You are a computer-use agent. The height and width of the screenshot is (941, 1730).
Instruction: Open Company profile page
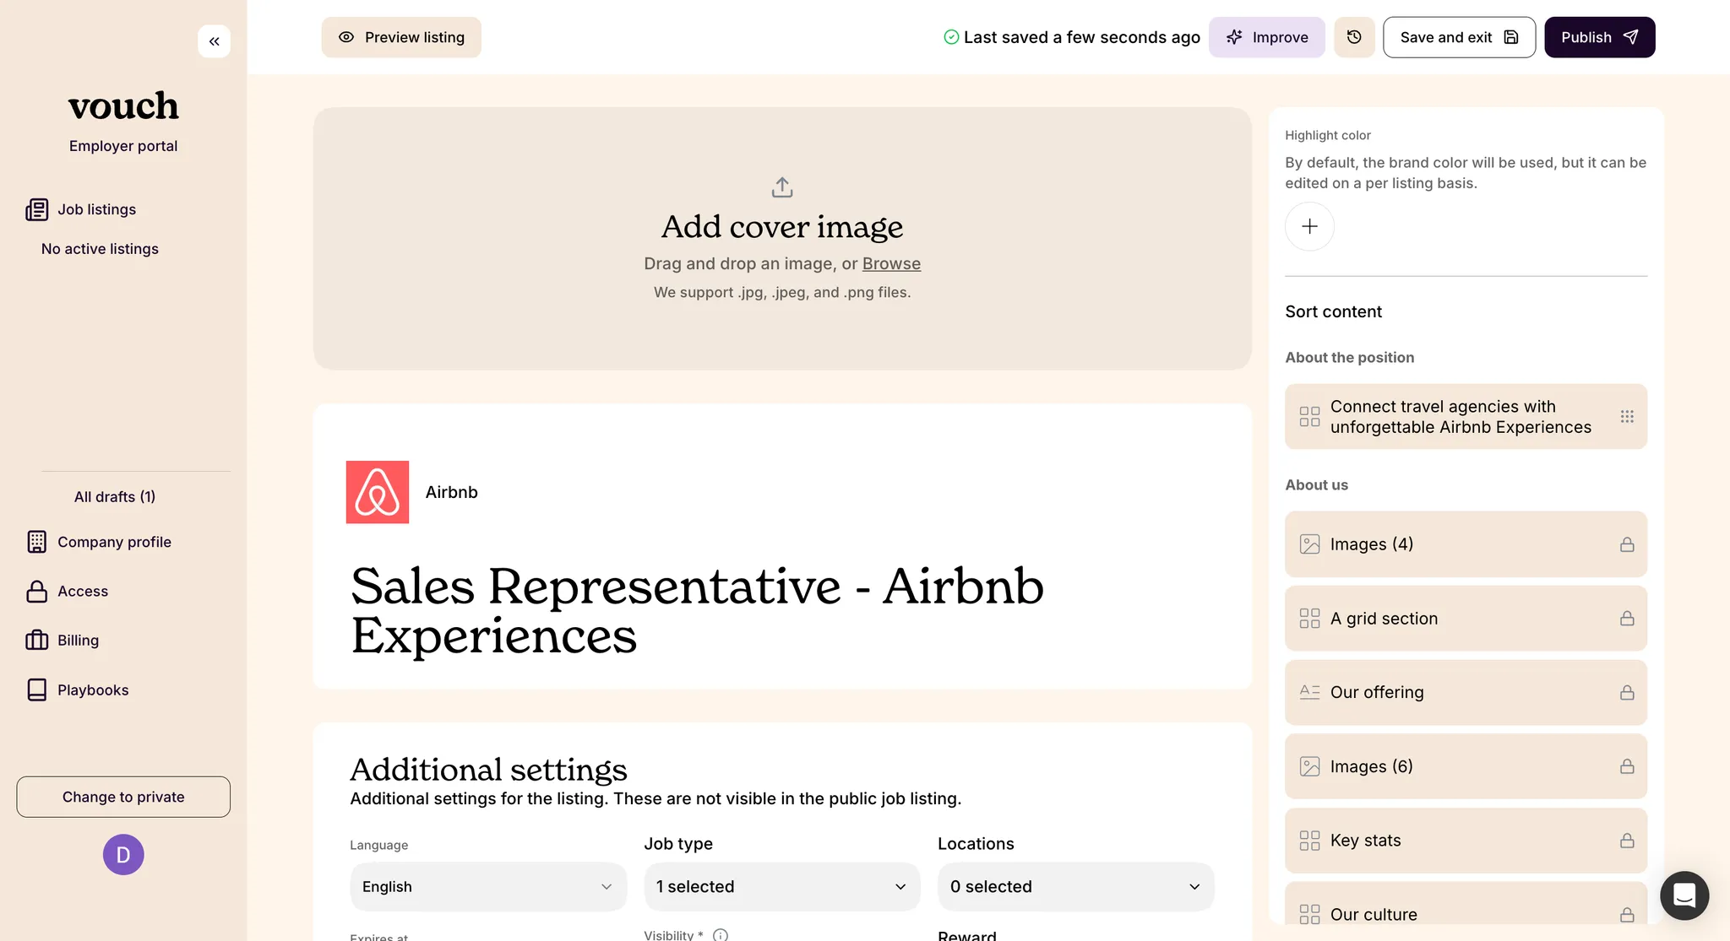[x=115, y=542]
